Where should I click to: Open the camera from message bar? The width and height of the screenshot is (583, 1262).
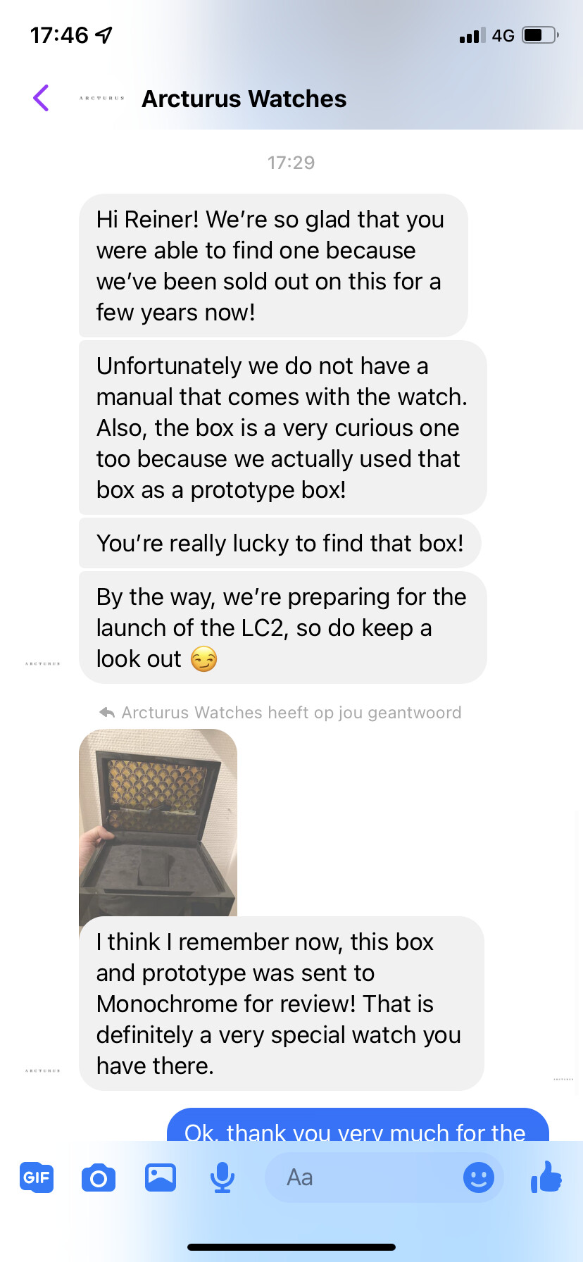click(x=99, y=1177)
